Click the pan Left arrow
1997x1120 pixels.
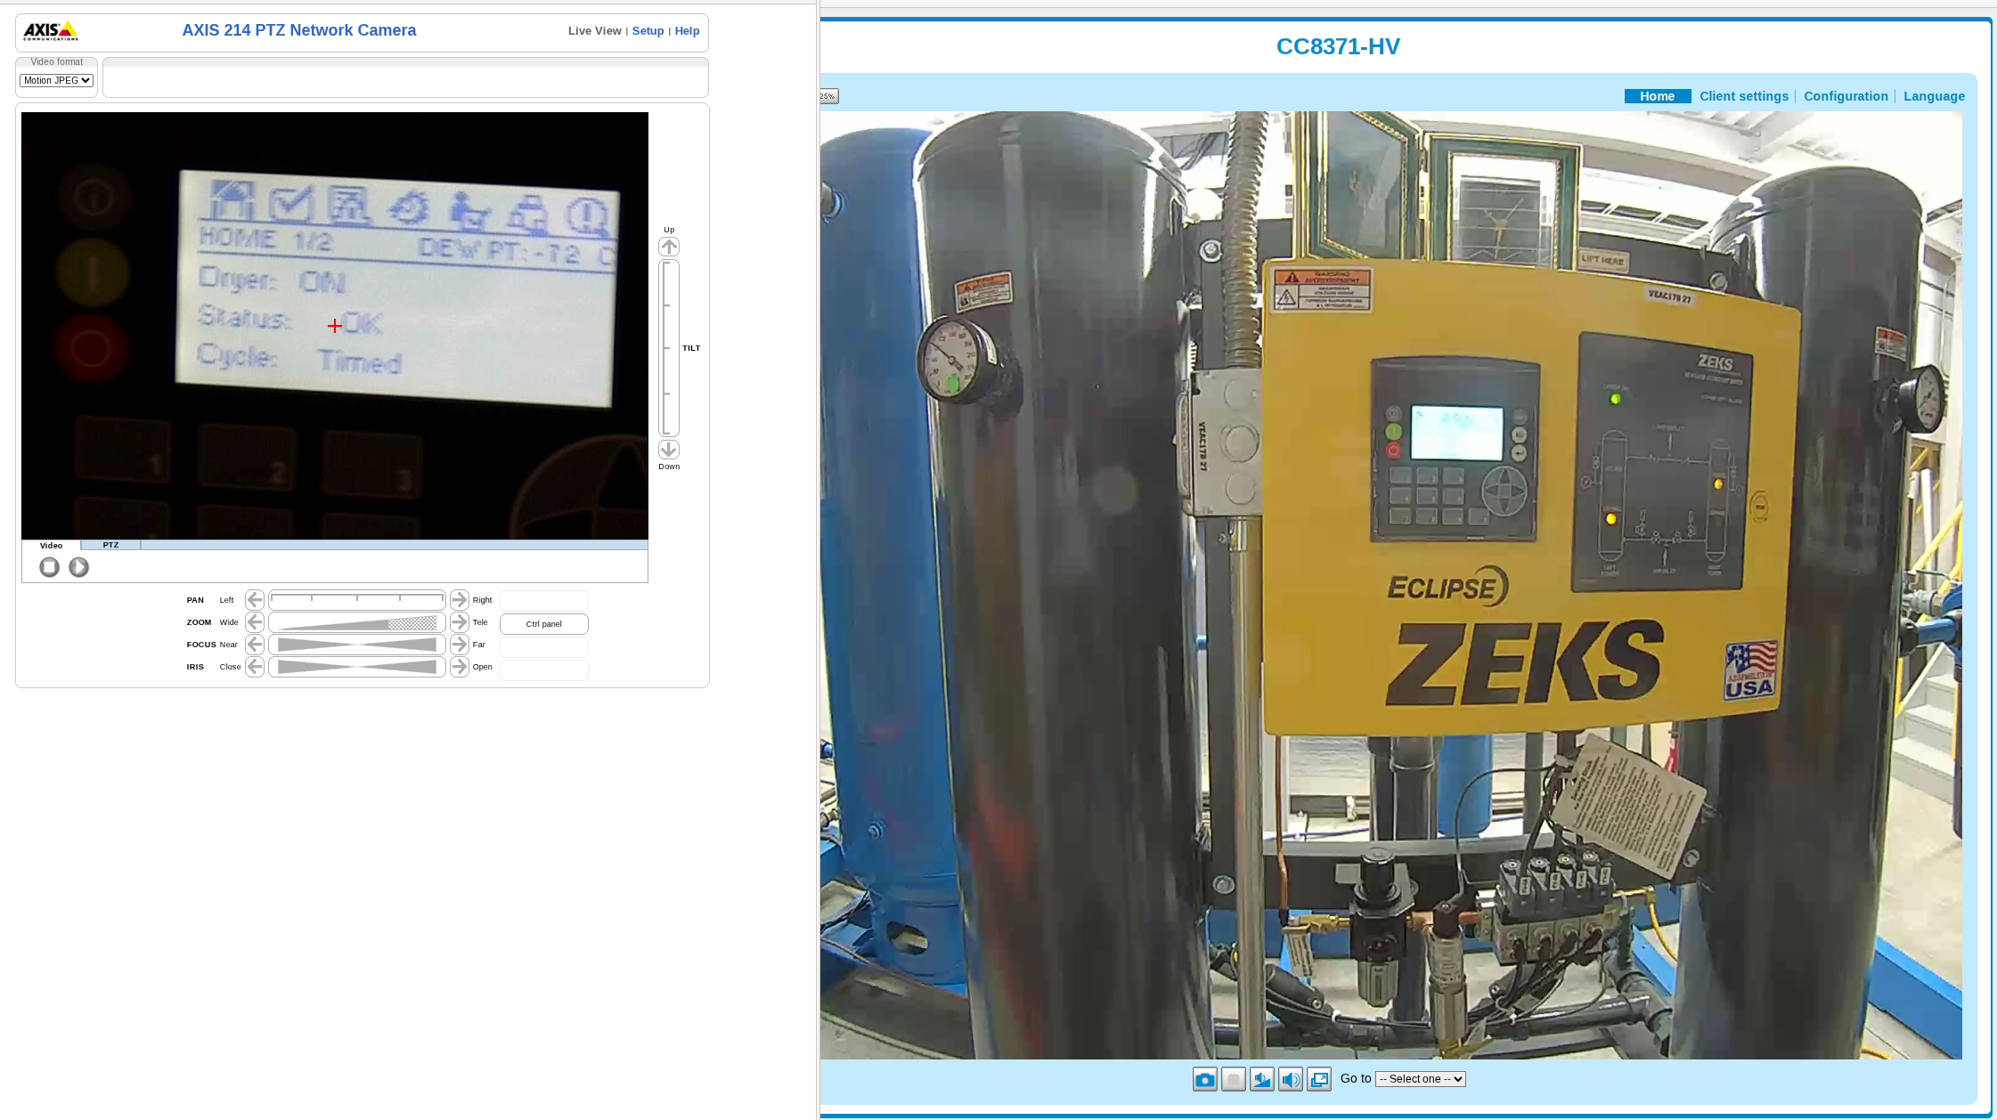pos(255,600)
